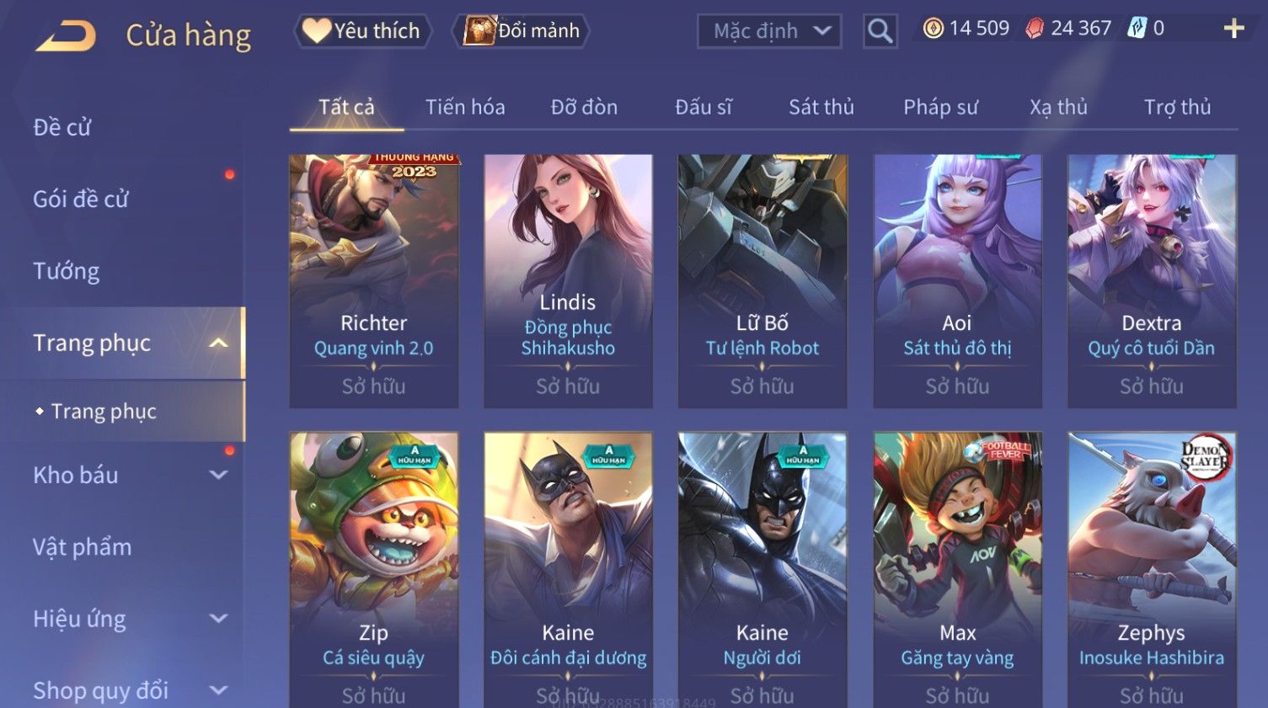The width and height of the screenshot is (1268, 708).
Task: Open Gói đề cử in sidebar
Action: pyautogui.click(x=81, y=200)
